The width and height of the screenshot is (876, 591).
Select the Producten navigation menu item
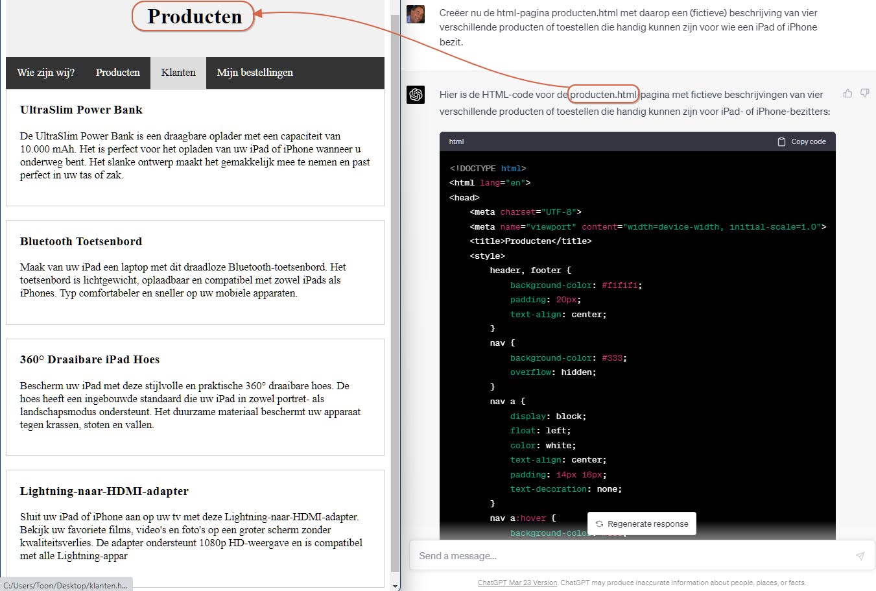point(117,73)
